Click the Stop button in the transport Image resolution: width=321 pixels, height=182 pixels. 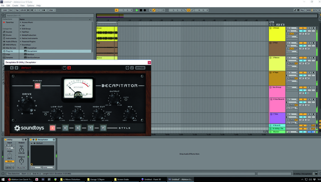(x=141, y=10)
